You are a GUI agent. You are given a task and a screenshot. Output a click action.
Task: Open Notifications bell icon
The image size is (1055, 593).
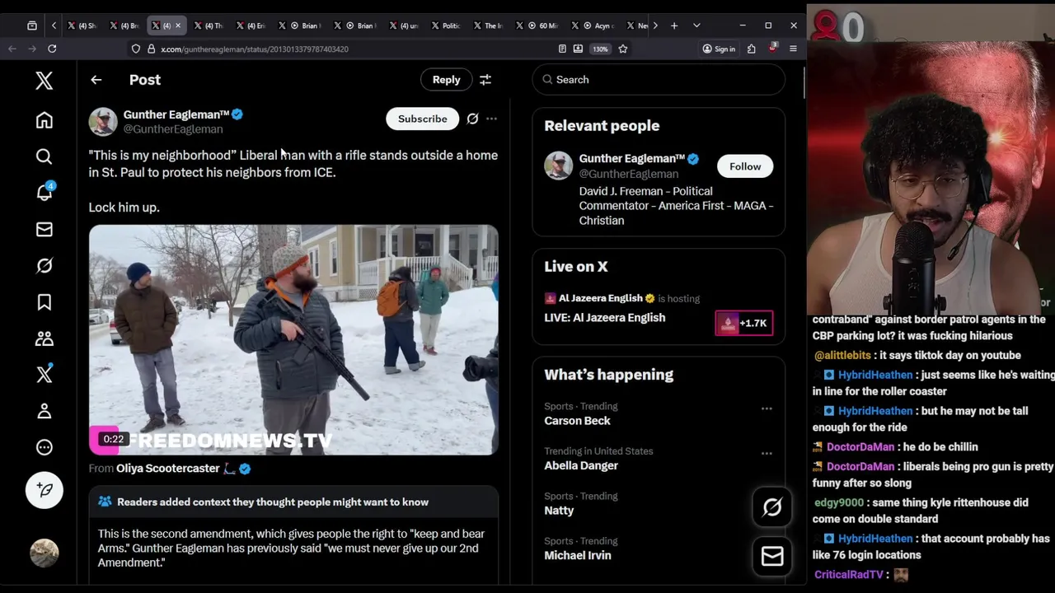(x=45, y=193)
